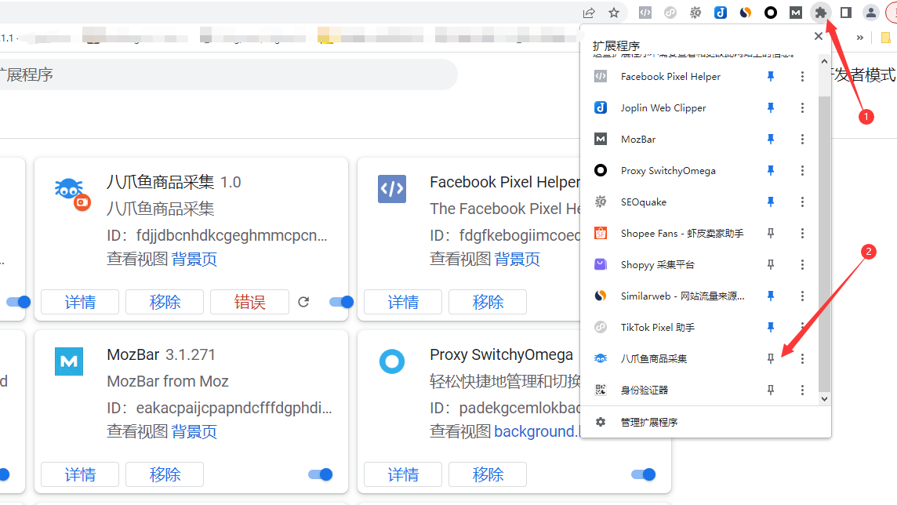Disable the 八爪鱼商品采集 extension toggle
Screen dimensions: 897x505
(341, 302)
